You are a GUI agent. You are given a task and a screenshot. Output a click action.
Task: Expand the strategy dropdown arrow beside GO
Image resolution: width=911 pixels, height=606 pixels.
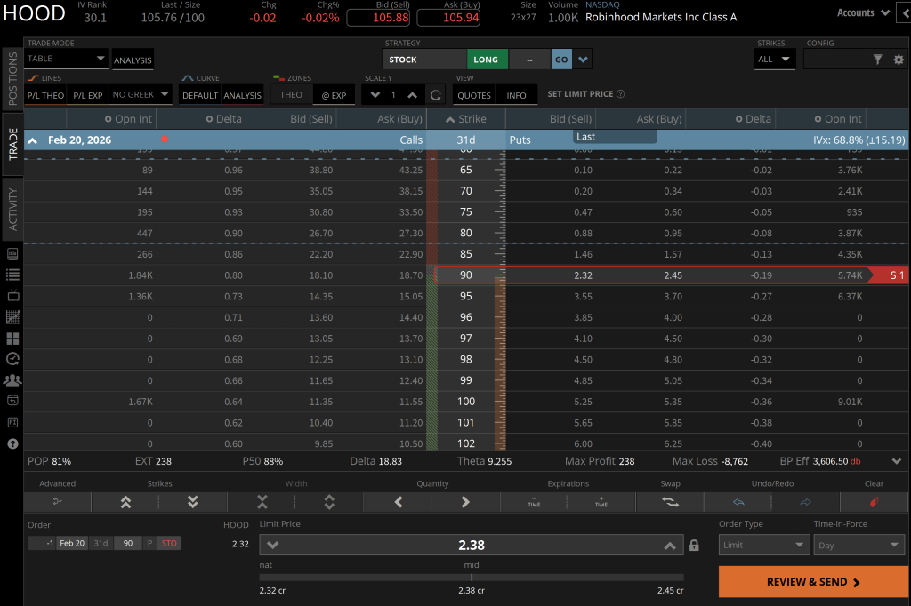pos(583,60)
